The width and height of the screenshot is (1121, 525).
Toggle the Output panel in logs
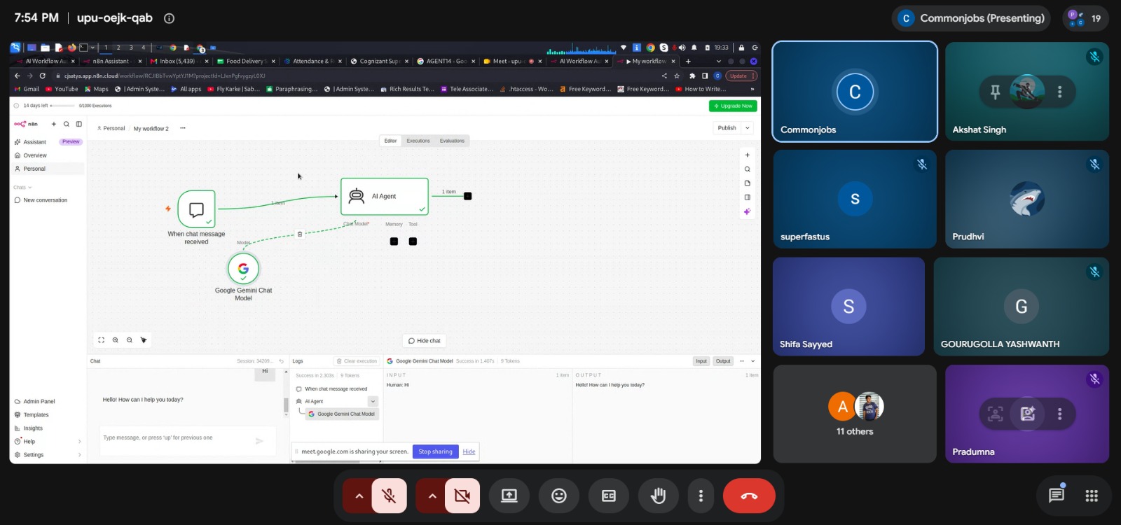pos(723,361)
